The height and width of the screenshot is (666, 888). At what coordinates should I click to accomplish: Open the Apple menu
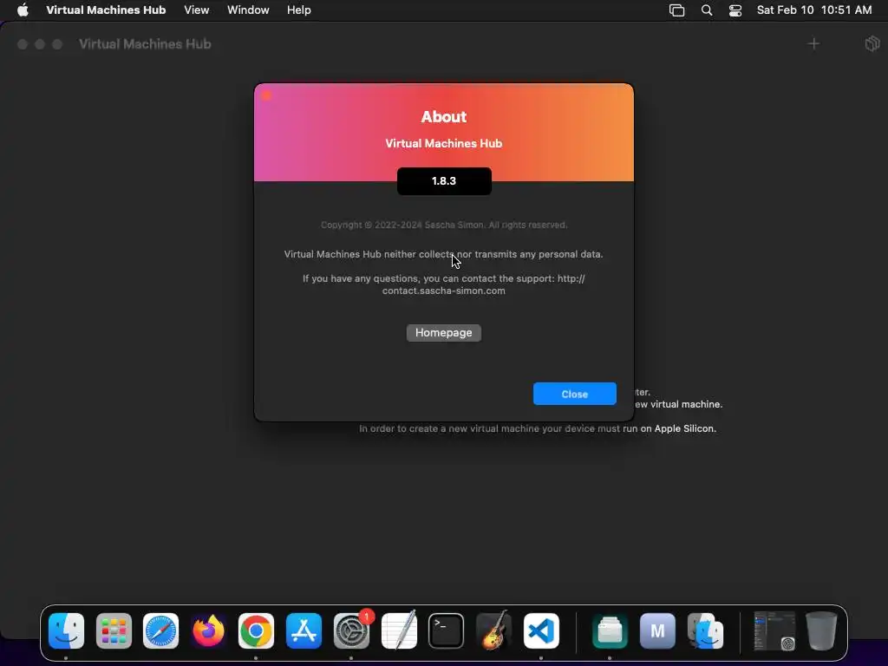23,10
